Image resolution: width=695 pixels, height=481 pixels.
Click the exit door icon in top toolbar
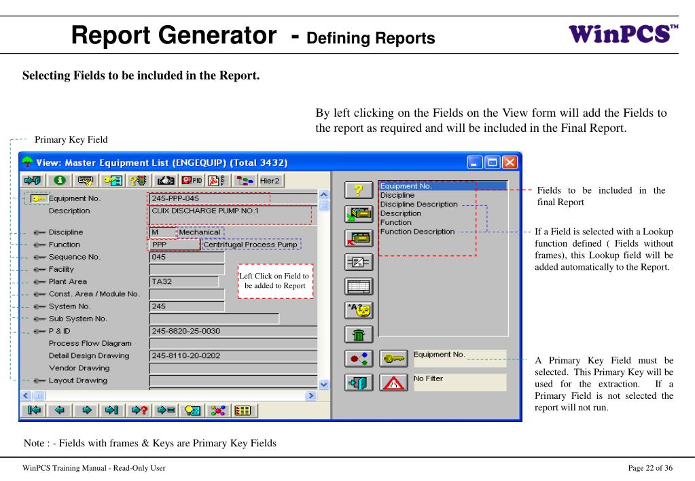click(x=33, y=181)
